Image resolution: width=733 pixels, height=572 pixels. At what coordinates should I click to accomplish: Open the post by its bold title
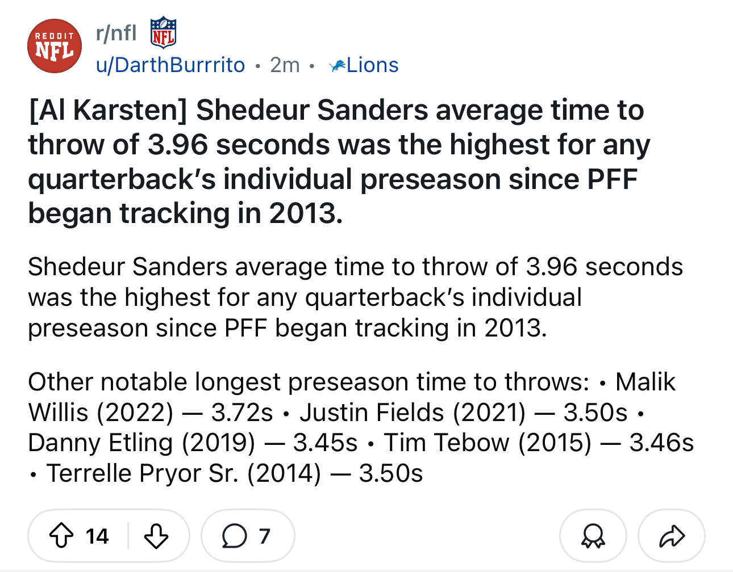pos(339,162)
